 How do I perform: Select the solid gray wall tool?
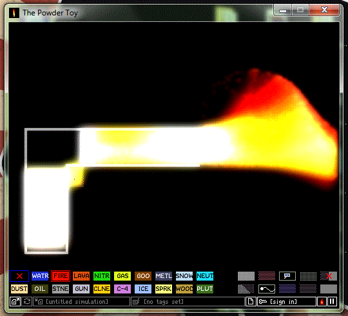[x=329, y=289]
